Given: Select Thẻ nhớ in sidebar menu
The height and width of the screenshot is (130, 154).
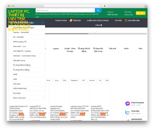Looking at the screenshot, I should pos(27,84).
